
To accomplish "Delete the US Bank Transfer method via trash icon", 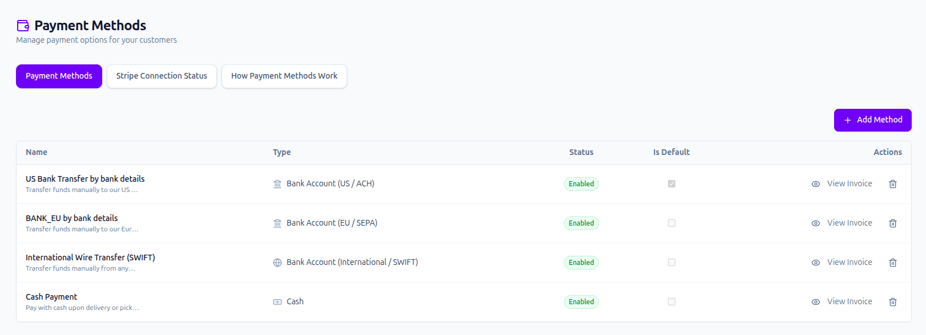I will pyautogui.click(x=893, y=184).
